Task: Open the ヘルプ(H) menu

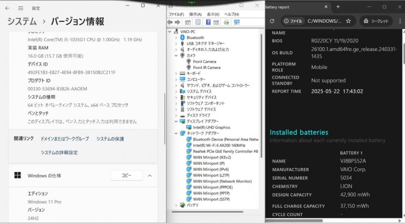Action: pyautogui.click(x=231, y=14)
